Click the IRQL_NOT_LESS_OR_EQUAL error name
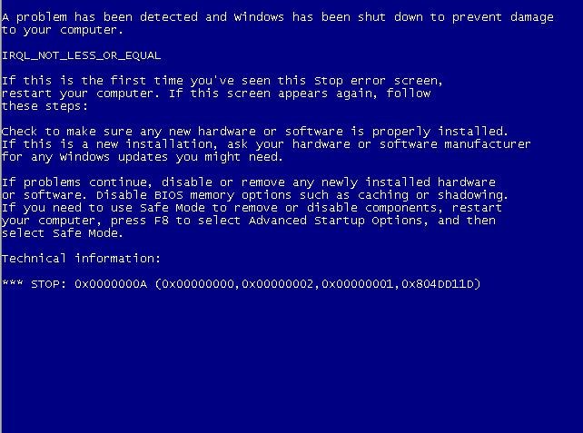This screenshot has height=433, width=583. [81, 55]
